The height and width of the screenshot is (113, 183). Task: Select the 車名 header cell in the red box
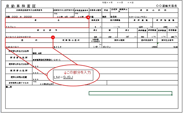pos(47,20)
